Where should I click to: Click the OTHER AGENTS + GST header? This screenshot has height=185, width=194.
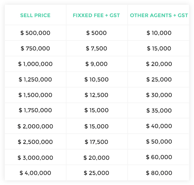click(x=159, y=16)
